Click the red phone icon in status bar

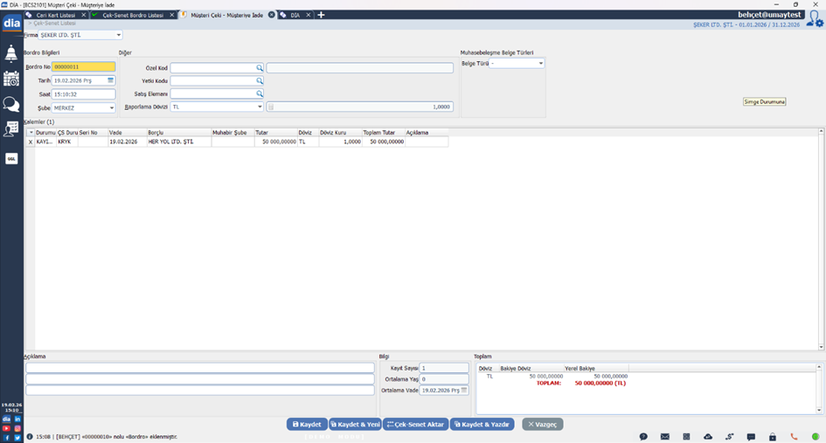tap(794, 436)
